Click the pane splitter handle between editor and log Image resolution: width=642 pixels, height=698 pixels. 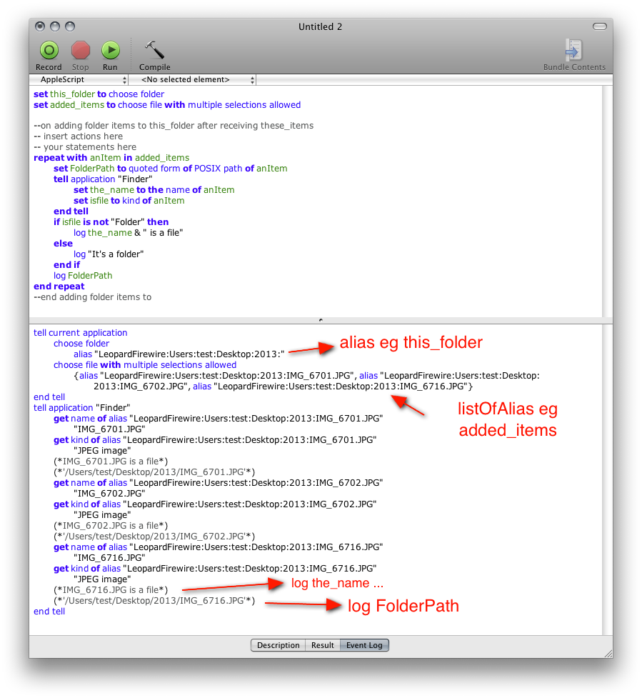[321, 320]
